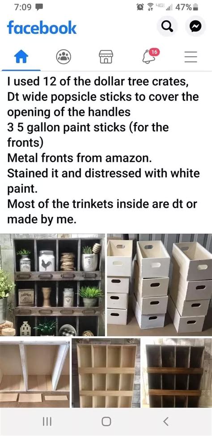
Task: Open photo of unstained wooden cubby
Action: click(106, 373)
